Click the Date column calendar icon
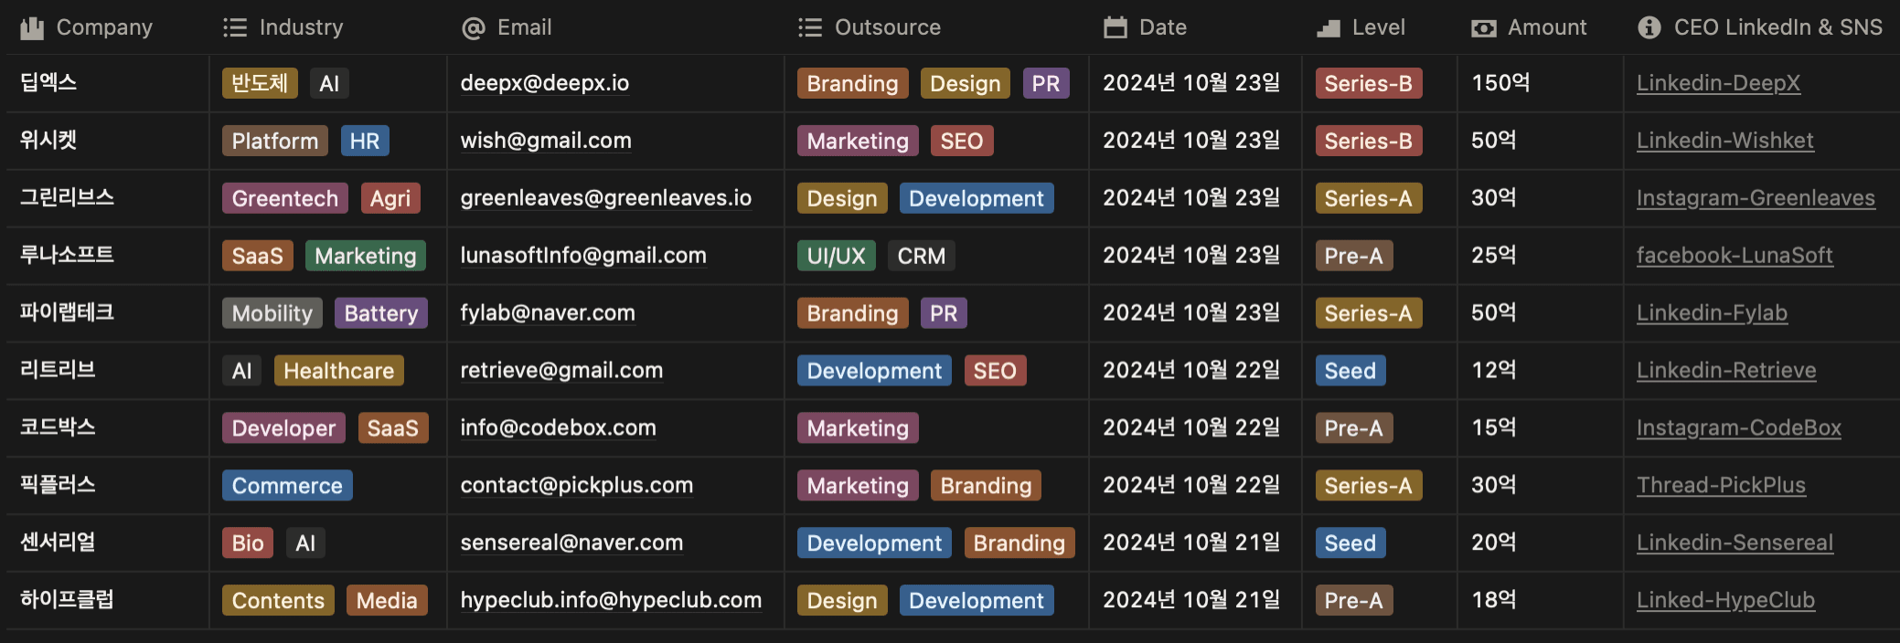1900x643 pixels. 1115,28
